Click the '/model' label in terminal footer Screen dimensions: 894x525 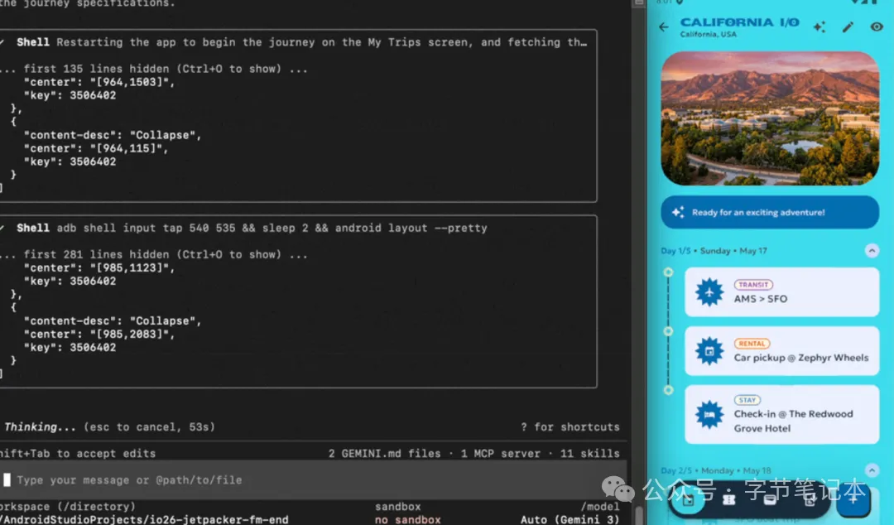[x=600, y=507]
